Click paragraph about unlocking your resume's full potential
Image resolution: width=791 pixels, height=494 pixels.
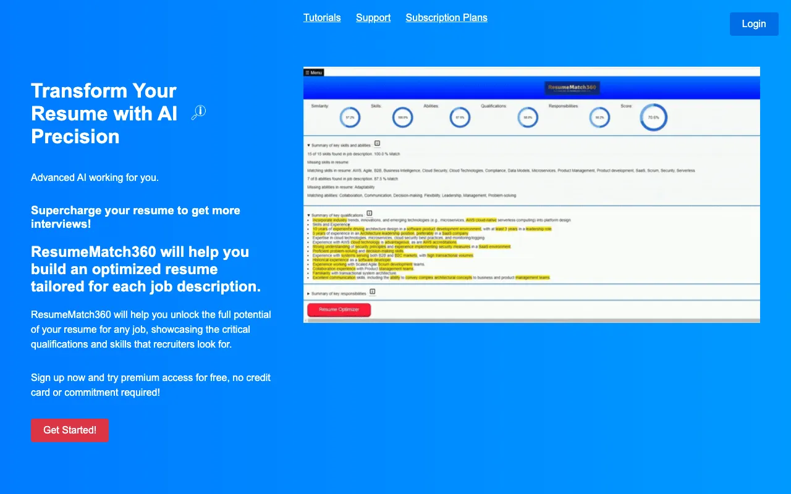click(151, 329)
